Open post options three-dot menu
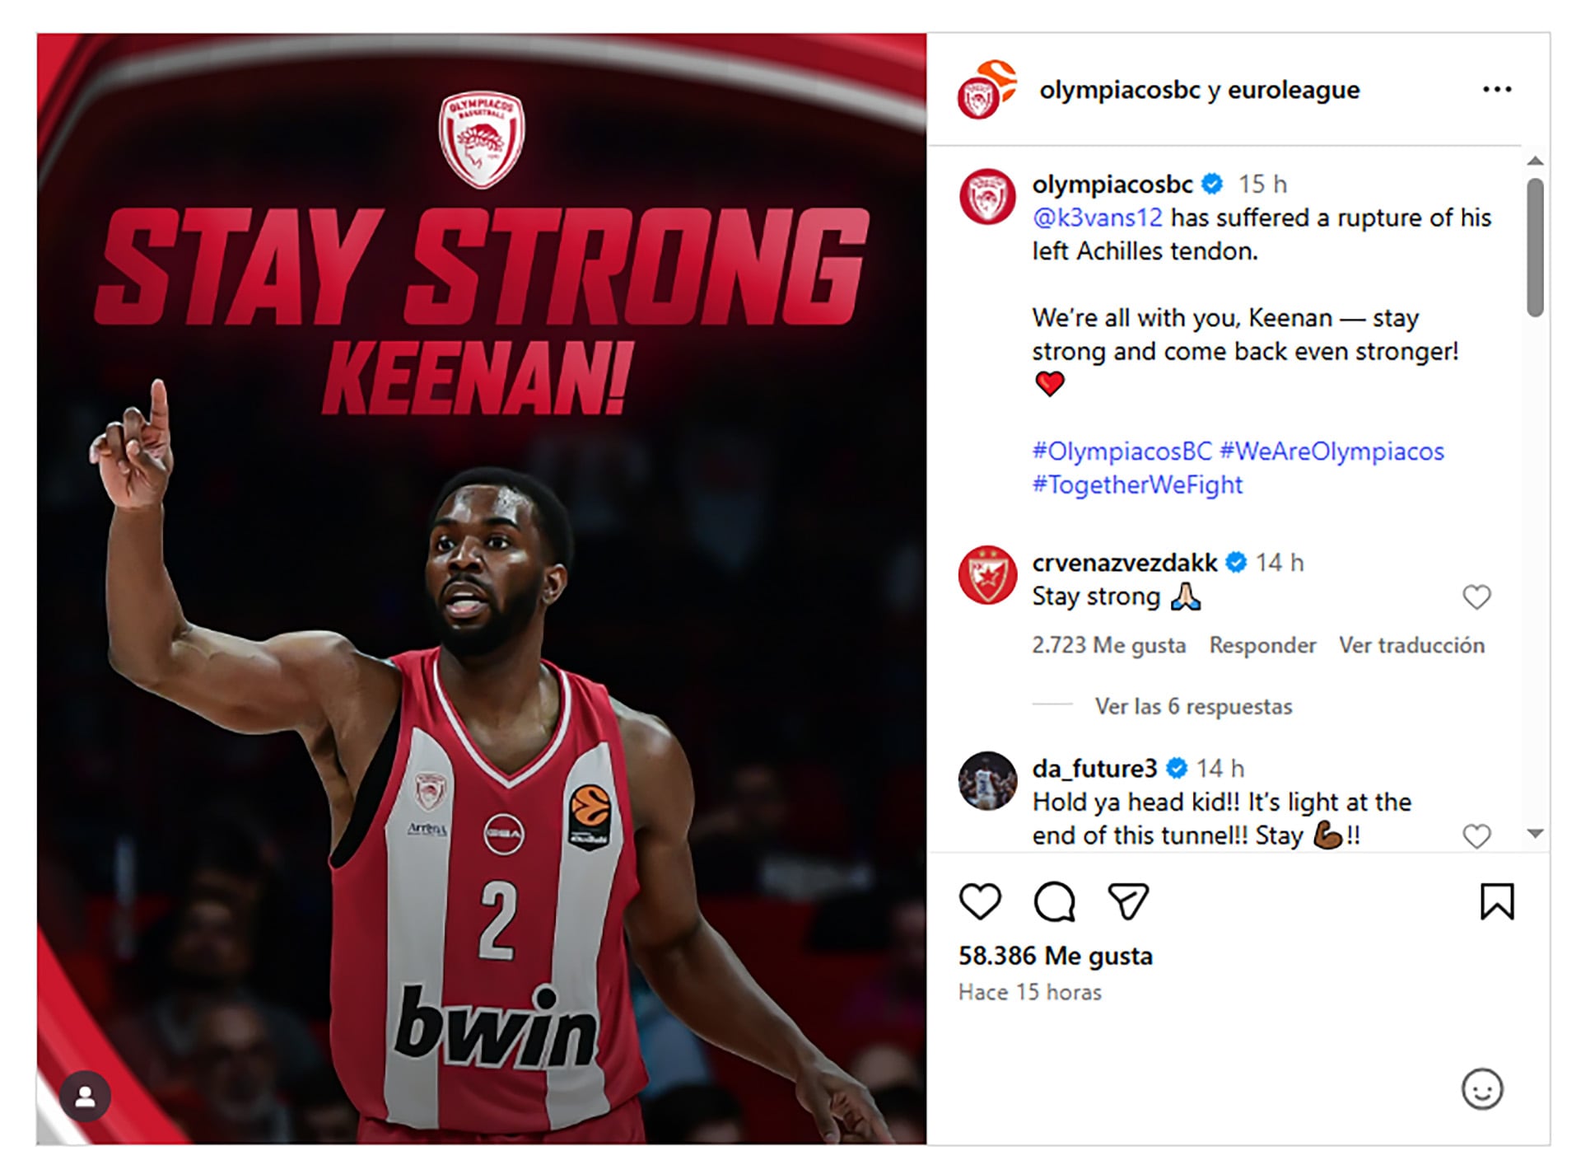The height and width of the screenshot is (1165, 1581). (x=1497, y=89)
